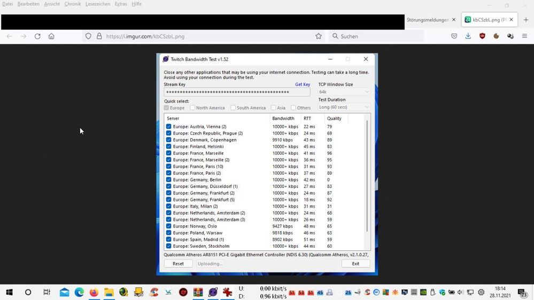Open Cortana search circle on taskbar

28,292
